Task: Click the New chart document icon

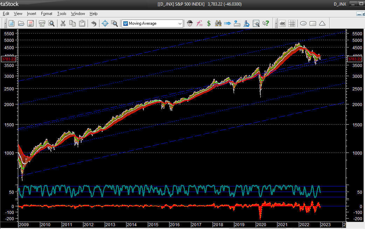Action: (12, 23)
